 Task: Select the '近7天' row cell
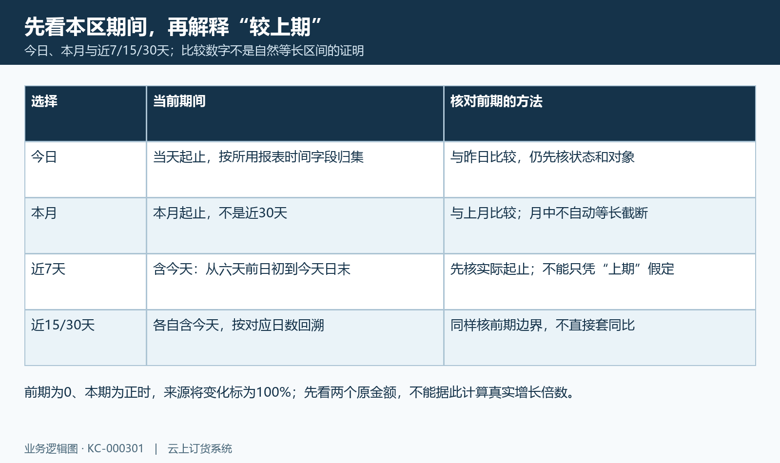pos(85,282)
